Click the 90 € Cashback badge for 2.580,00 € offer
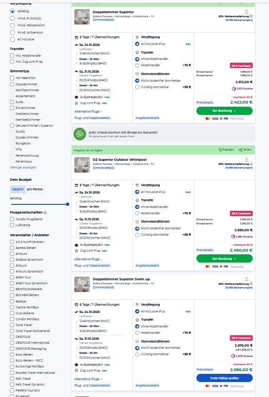This screenshot has height=397, width=269. pyautogui.click(x=241, y=213)
